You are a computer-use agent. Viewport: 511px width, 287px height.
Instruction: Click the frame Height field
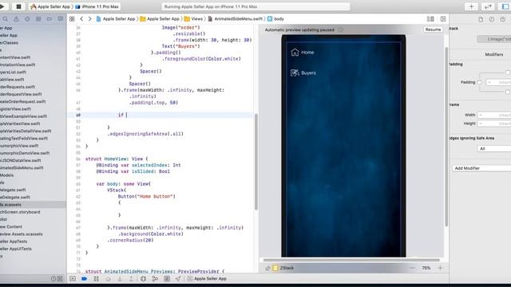point(494,124)
